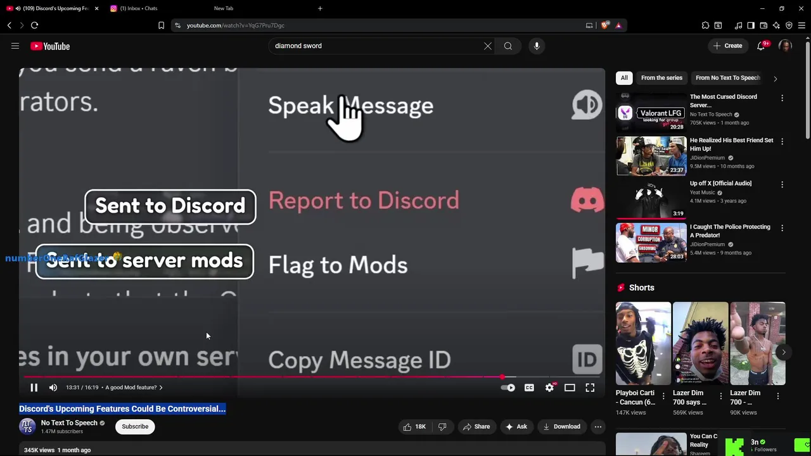
Task: Mute the video volume speaker icon
Action: pos(53,388)
